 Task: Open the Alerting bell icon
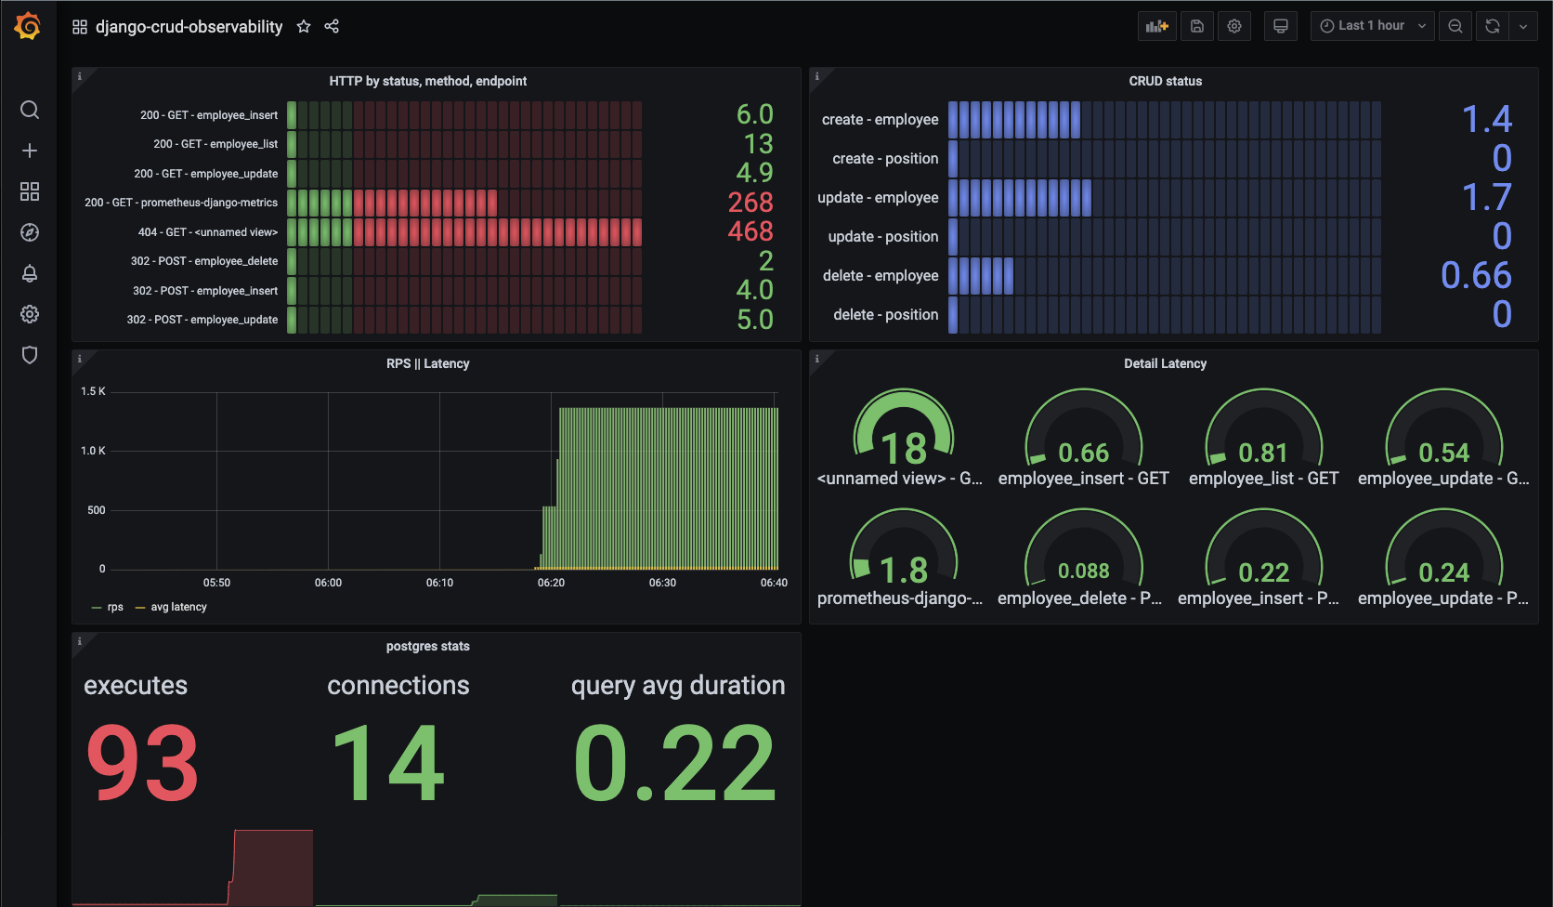30,273
